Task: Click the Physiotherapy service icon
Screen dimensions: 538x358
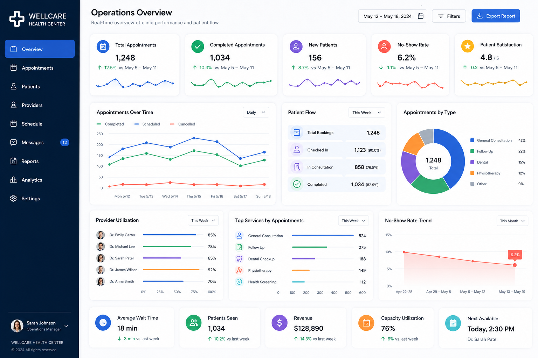Action: pos(239,270)
